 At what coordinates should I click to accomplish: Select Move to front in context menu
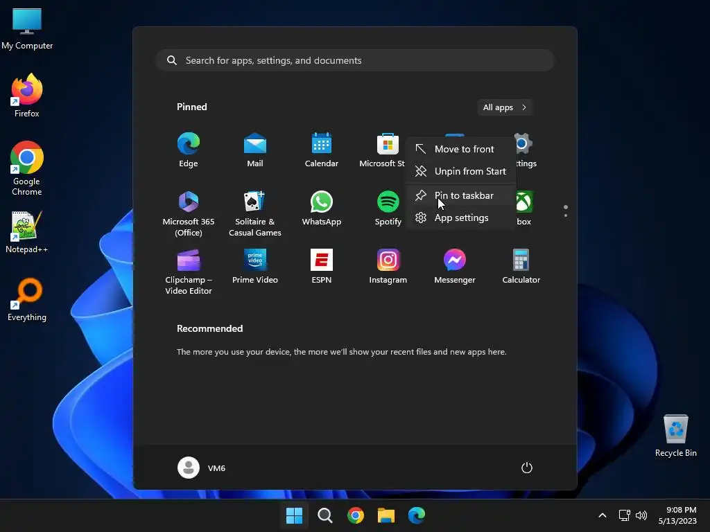pos(460,149)
